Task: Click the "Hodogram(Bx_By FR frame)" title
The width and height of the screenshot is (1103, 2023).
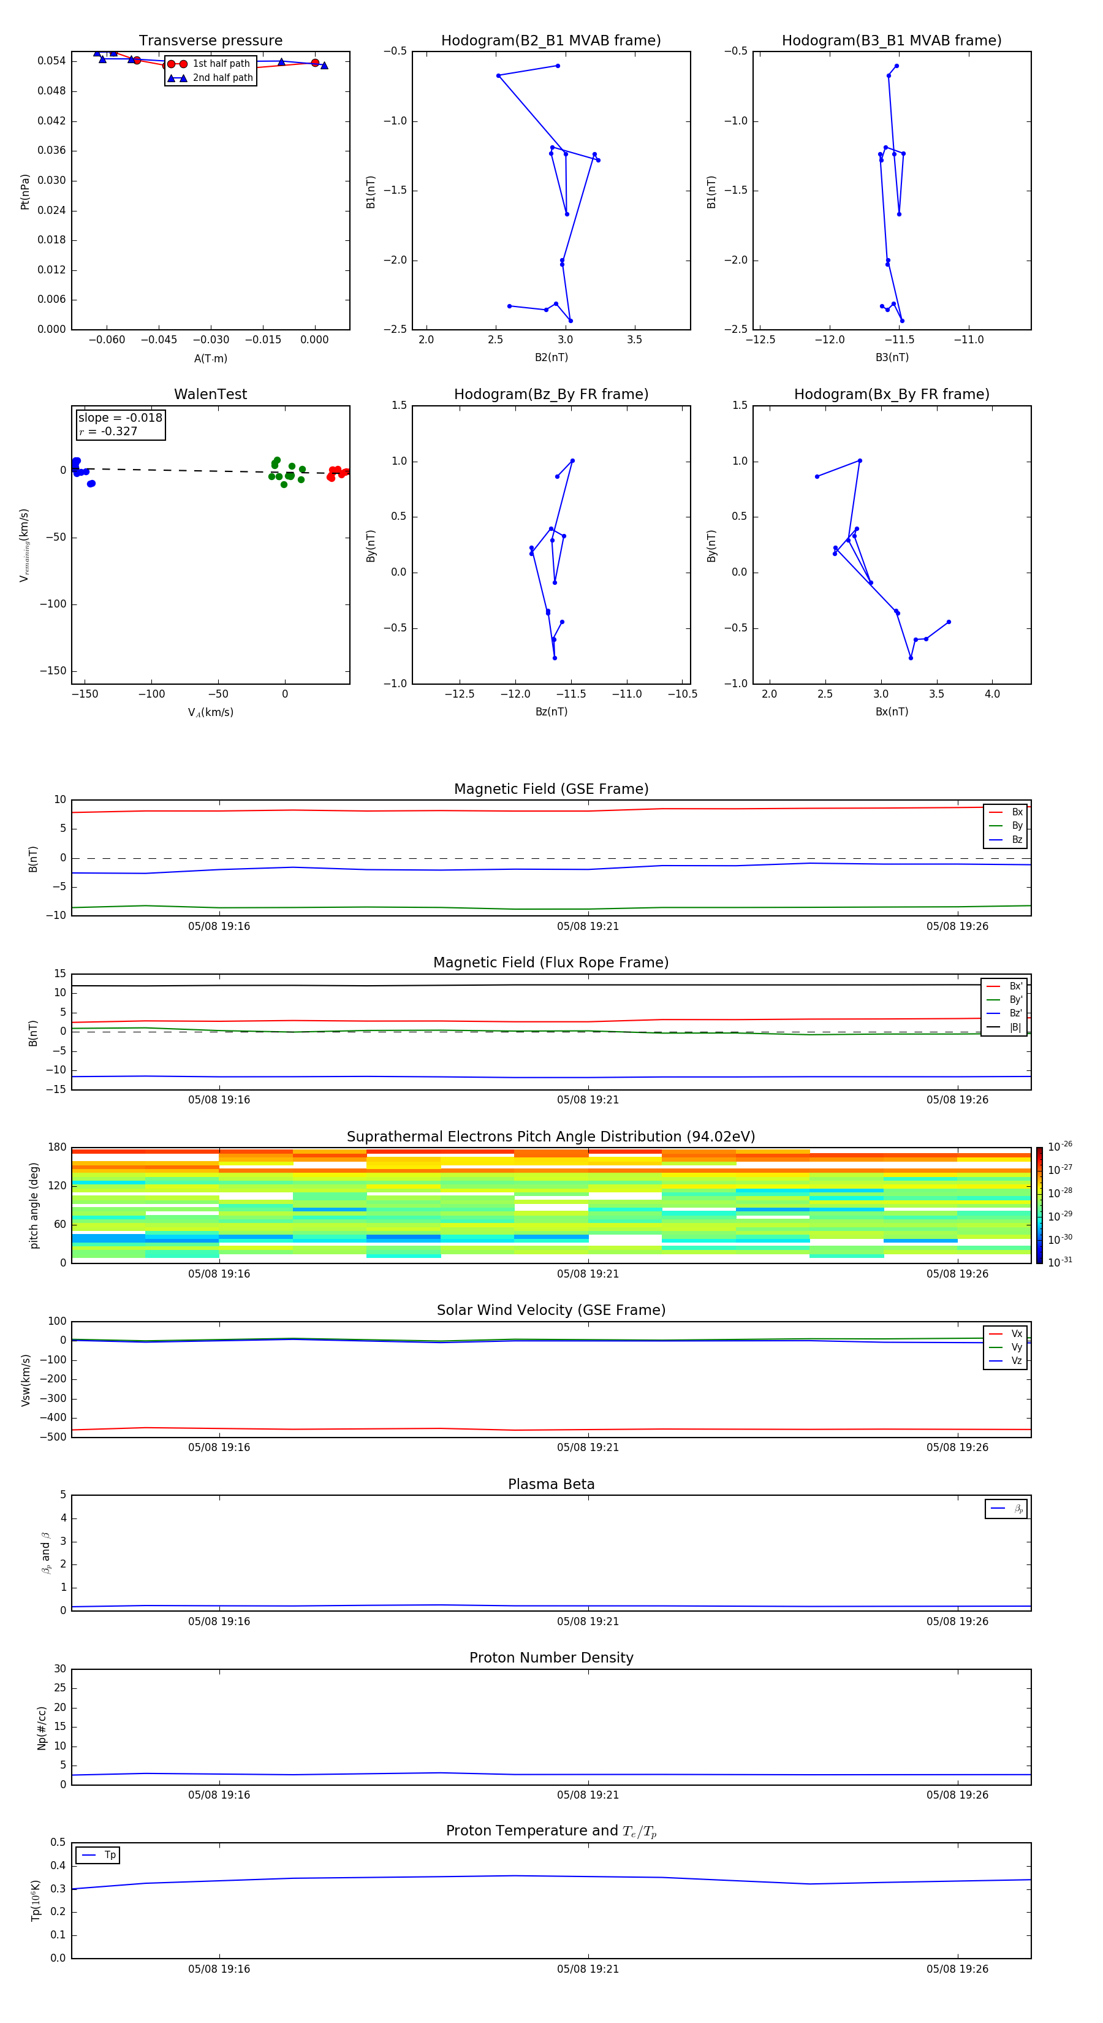Action: click(x=892, y=394)
